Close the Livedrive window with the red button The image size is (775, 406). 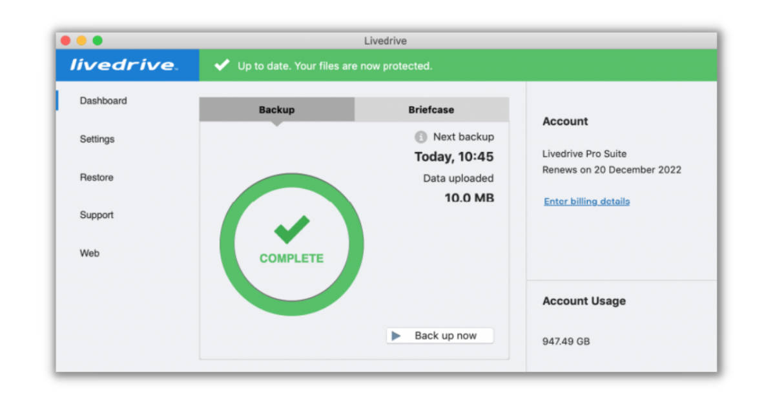tap(66, 41)
